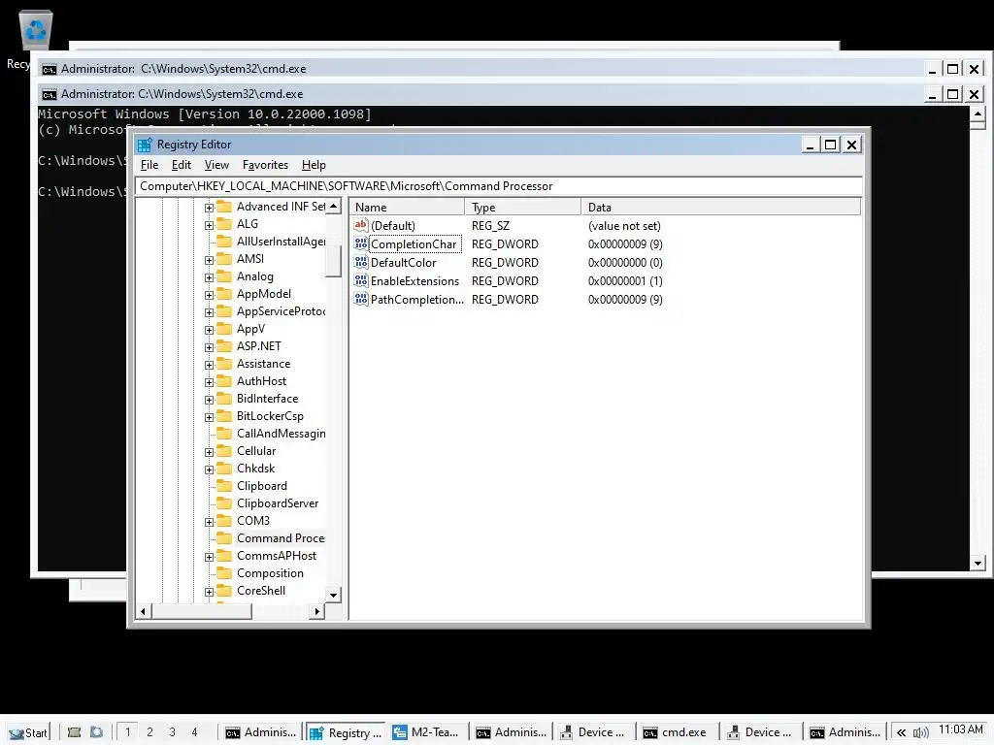Expand the AMSI registry key
The width and height of the screenshot is (994, 745).
(210, 260)
